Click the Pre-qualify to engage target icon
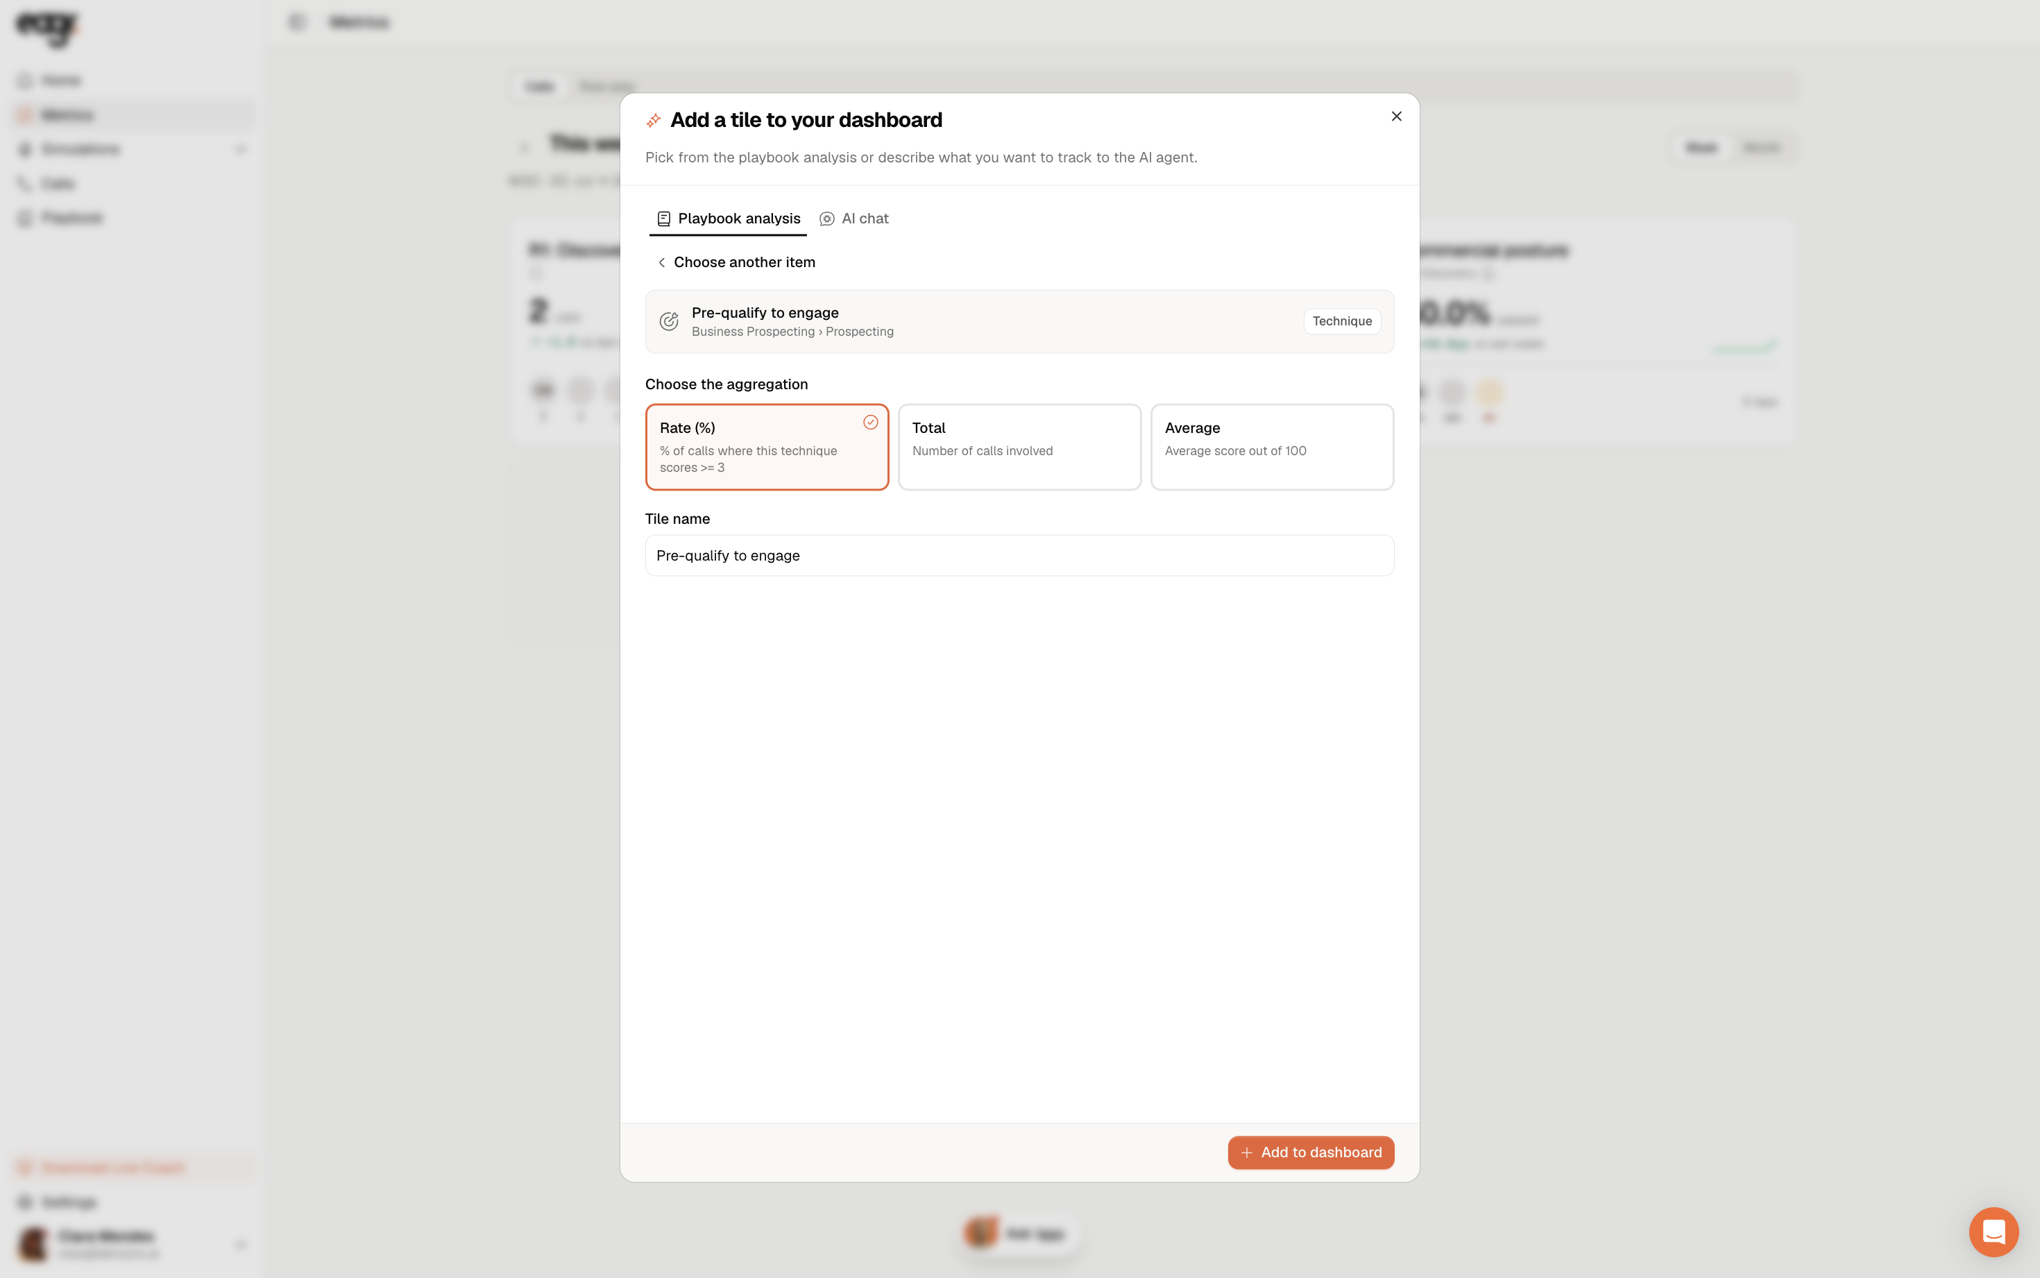 [x=668, y=321]
